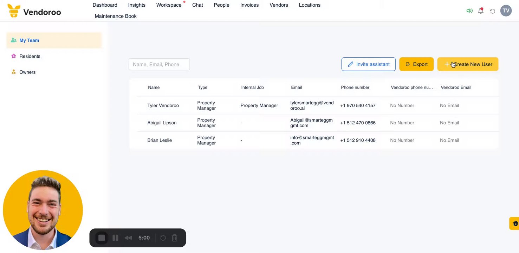The width and height of the screenshot is (519, 253).
Task: Focus the Name, Email, Phone search field
Action: [159, 64]
